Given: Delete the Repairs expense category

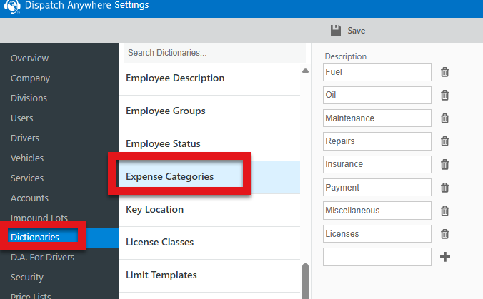Looking at the screenshot, I should [x=444, y=141].
